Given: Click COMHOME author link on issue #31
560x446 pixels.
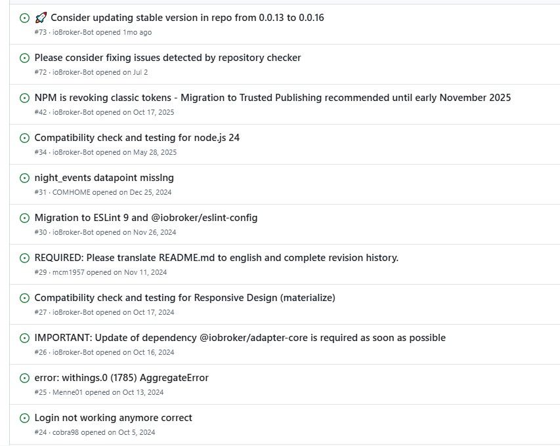Looking at the screenshot, I should click(x=72, y=192).
